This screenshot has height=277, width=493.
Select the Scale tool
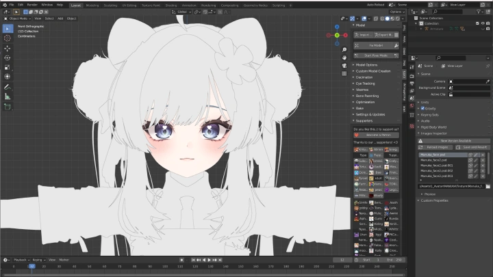click(x=8, y=67)
